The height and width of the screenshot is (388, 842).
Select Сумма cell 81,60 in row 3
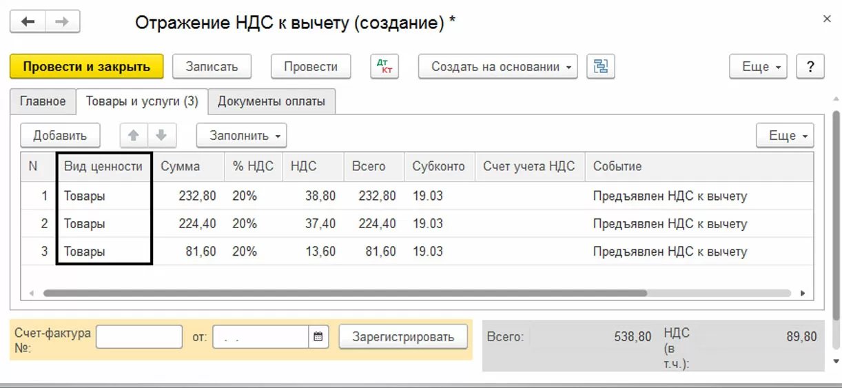[x=188, y=252]
